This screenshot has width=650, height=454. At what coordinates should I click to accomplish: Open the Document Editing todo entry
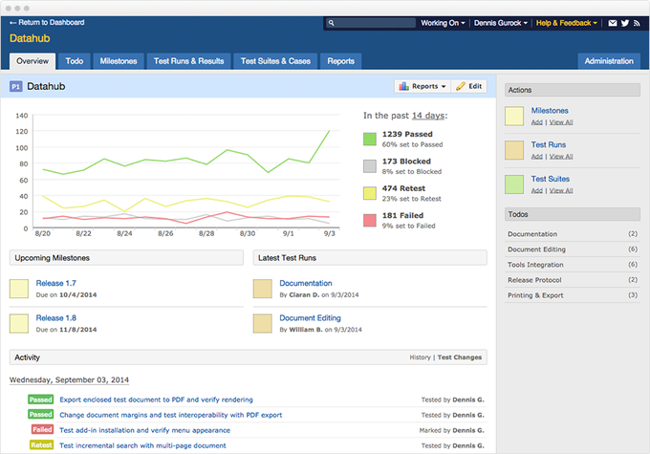tap(572, 249)
